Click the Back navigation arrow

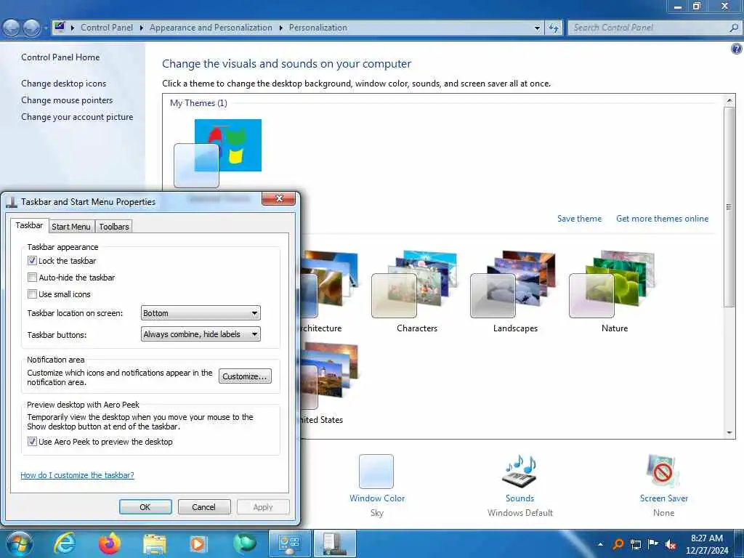coord(12,28)
